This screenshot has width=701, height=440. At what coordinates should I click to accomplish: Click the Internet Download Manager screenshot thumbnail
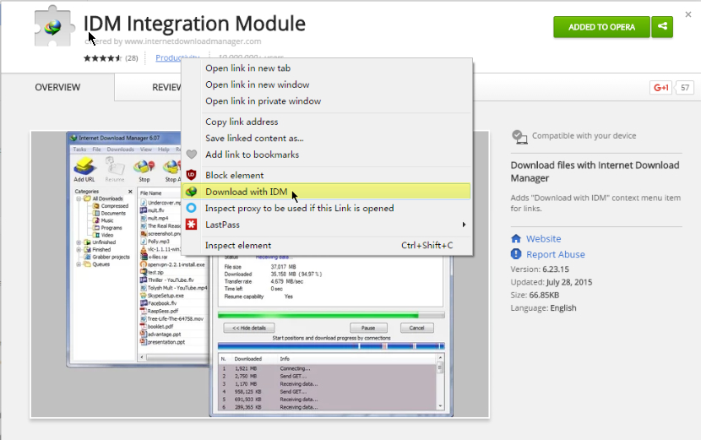pyautogui.click(x=260, y=274)
